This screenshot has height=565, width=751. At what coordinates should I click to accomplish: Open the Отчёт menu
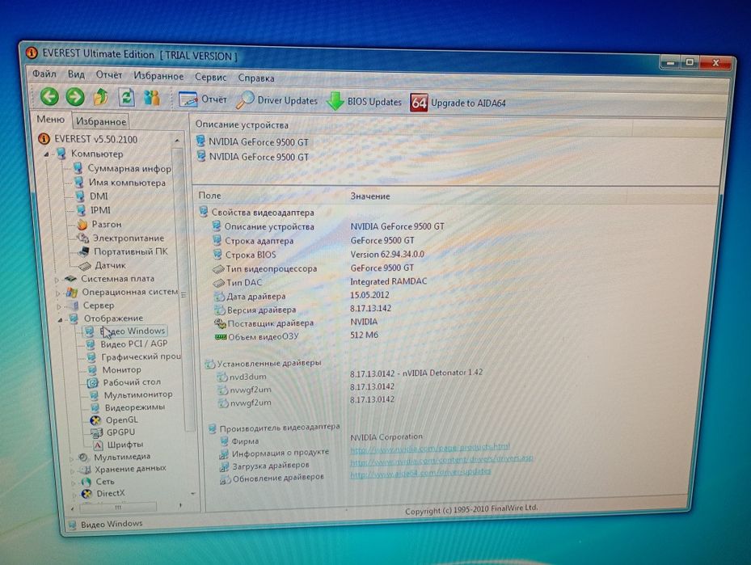coord(108,74)
